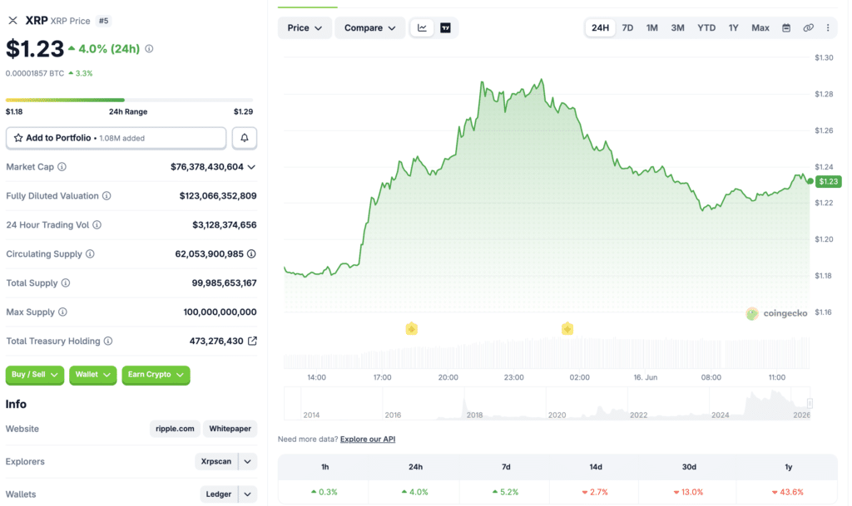Image resolution: width=852 pixels, height=506 pixels.
Task: Click the star icon in Add to Portfolio
Action: tap(18, 138)
